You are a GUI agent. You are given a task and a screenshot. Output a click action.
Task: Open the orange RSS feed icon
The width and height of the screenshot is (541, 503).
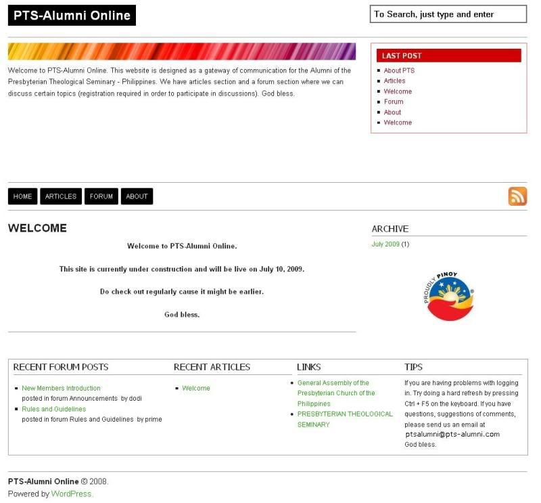click(517, 196)
